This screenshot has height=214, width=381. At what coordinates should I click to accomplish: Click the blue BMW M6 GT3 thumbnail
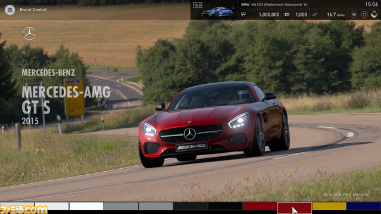tap(217, 12)
